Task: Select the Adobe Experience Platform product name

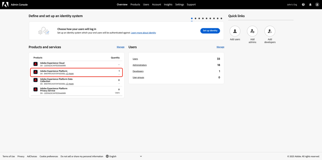Action: 54,71
